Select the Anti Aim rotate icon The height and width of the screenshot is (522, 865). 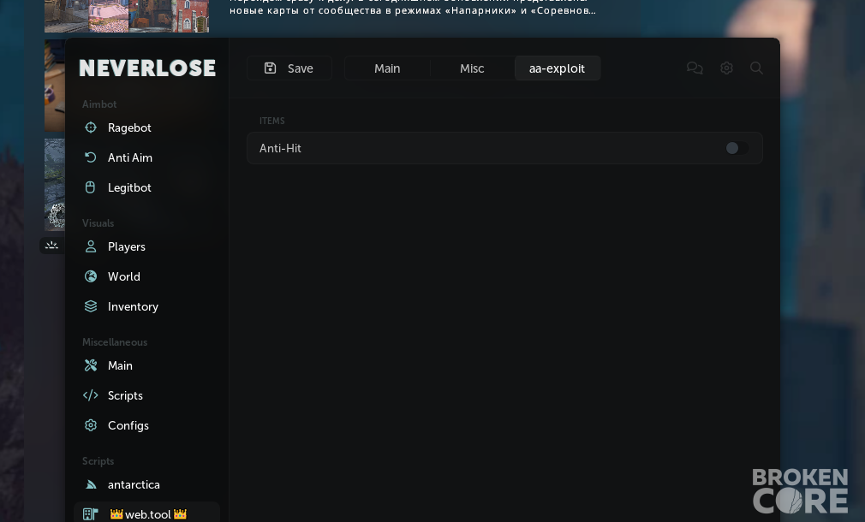pos(91,157)
